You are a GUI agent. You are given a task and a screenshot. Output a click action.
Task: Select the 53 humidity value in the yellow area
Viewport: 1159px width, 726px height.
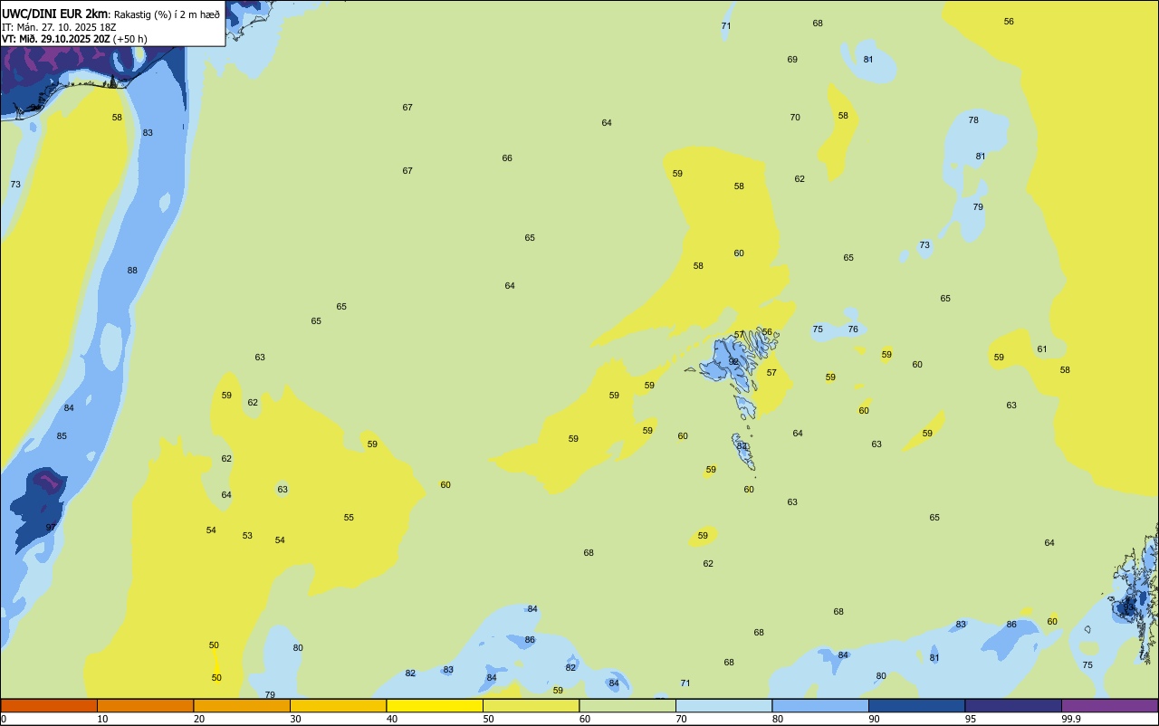247,536
